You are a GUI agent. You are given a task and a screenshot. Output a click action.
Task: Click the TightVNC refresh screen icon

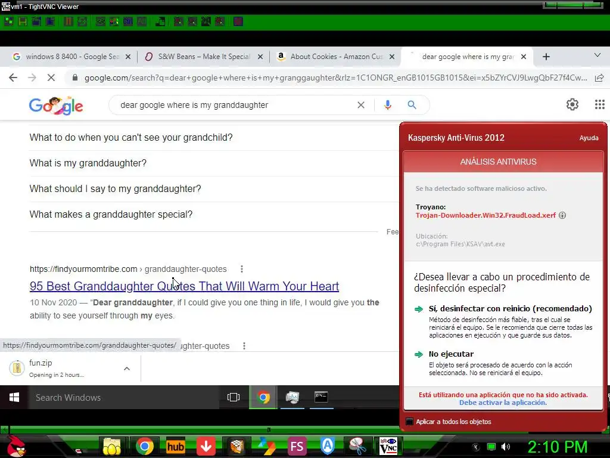[x=82, y=21]
